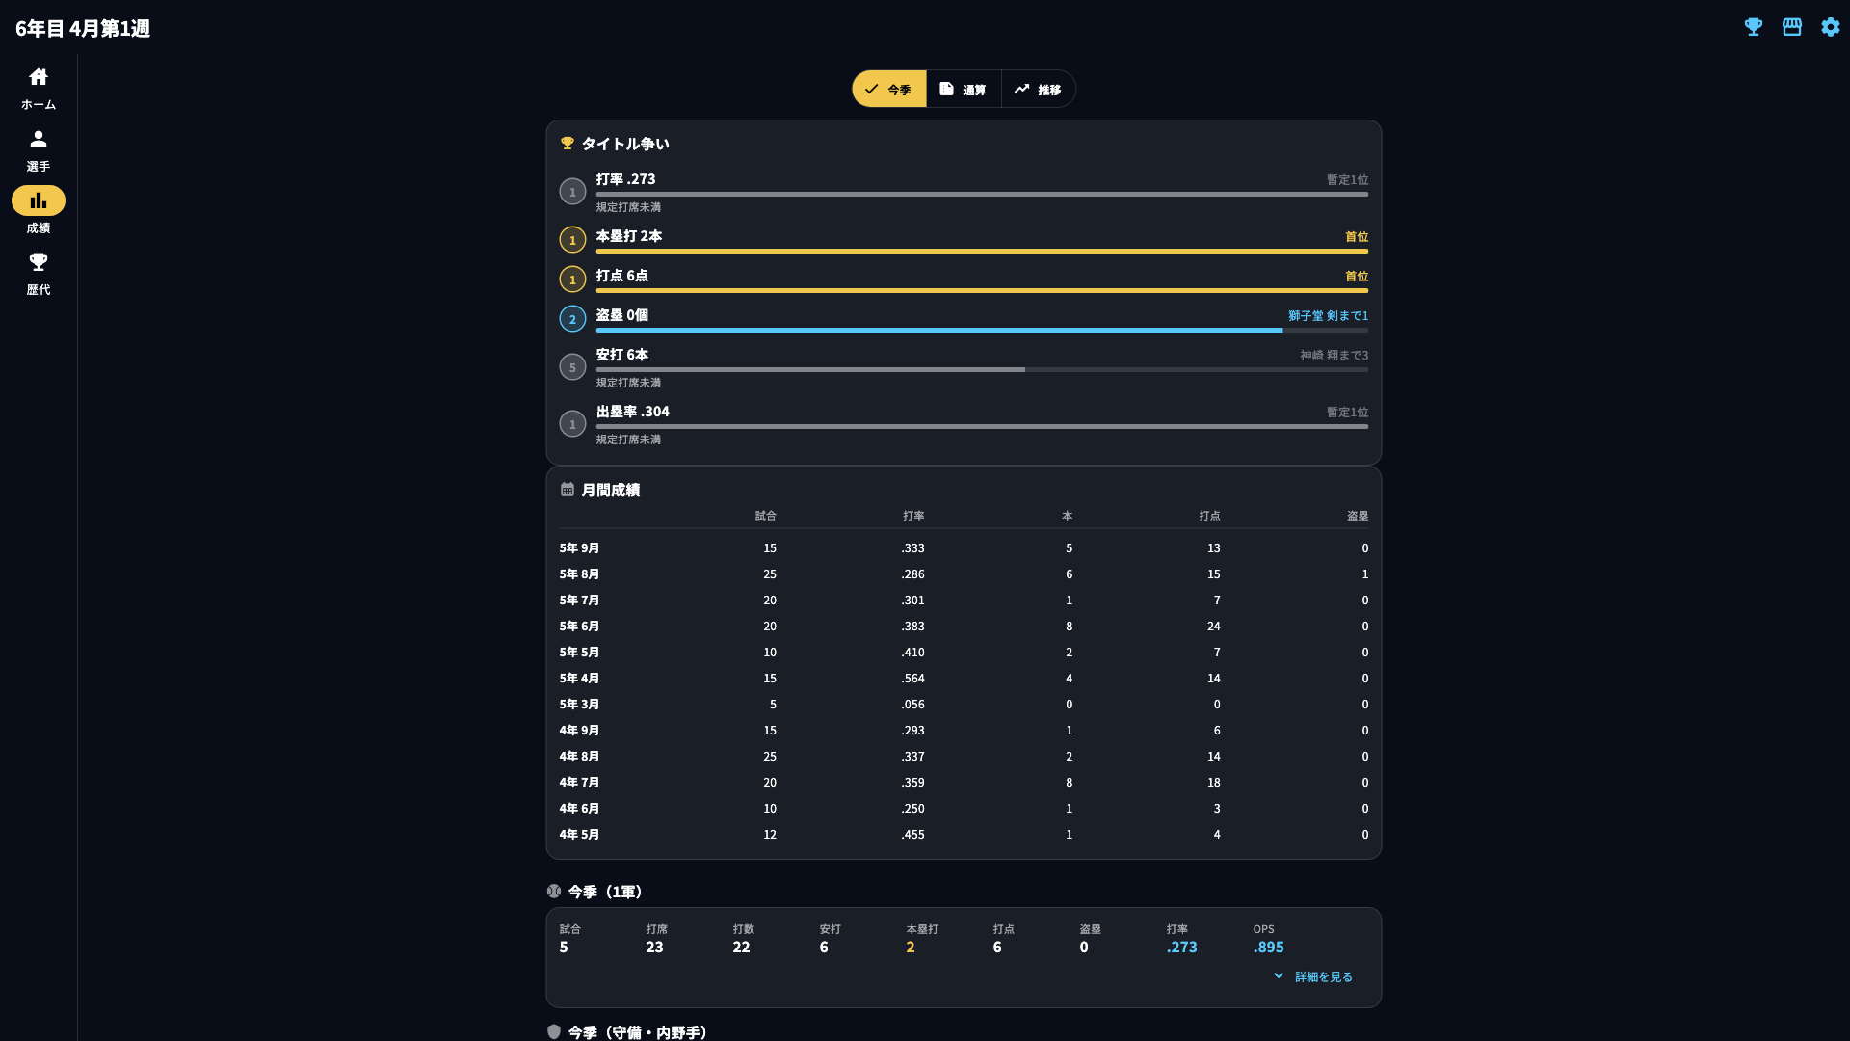Click the 打率 column header in 月間成績

click(x=913, y=517)
